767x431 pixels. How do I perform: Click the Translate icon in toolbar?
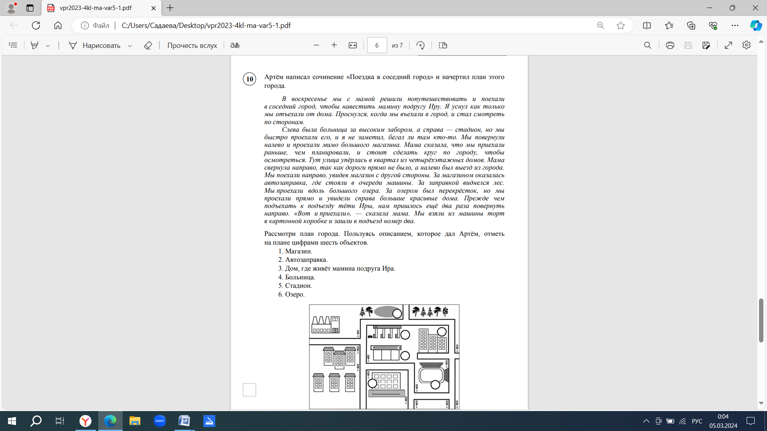coord(235,45)
